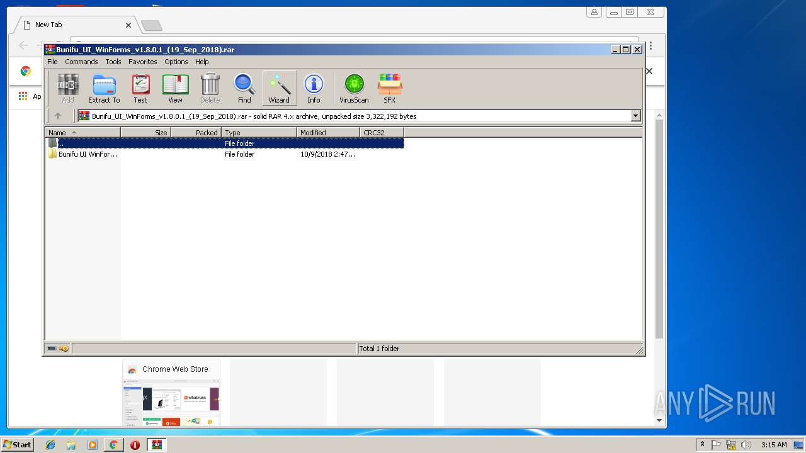
Task: Open the File menu
Action: click(x=52, y=62)
